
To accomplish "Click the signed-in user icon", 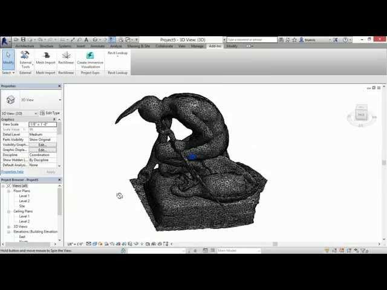I will pyautogui.click(x=301, y=40).
